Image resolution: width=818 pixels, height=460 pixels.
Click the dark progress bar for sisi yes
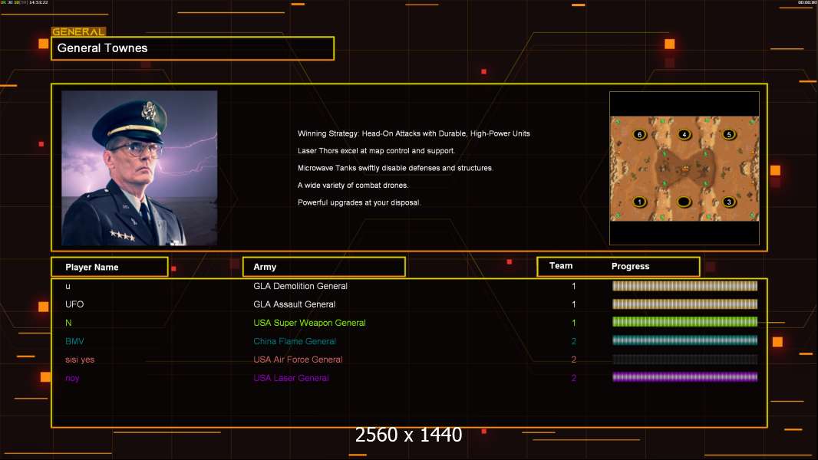(x=684, y=359)
